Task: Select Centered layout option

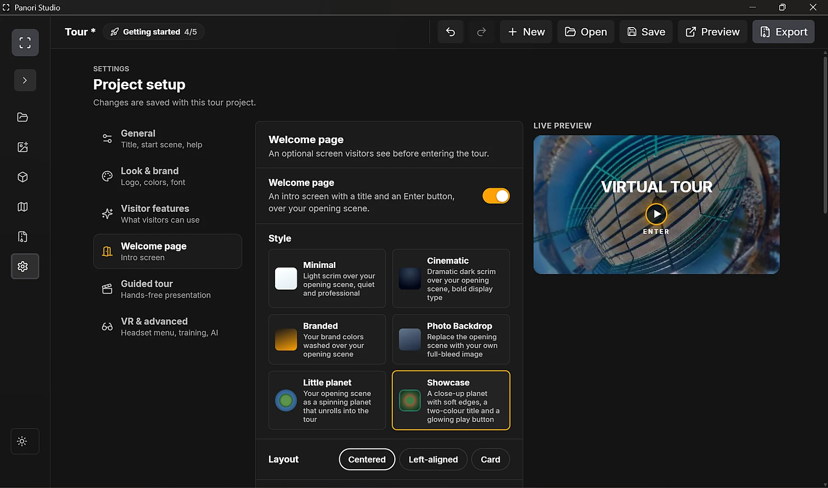Action: tap(367, 459)
